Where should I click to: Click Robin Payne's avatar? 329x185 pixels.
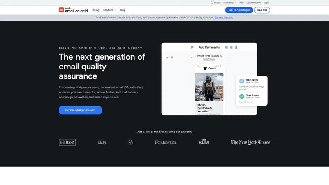(x=242, y=81)
